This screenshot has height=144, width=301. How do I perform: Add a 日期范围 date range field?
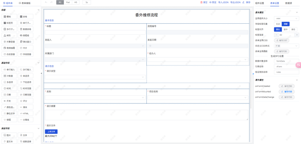point(26,94)
